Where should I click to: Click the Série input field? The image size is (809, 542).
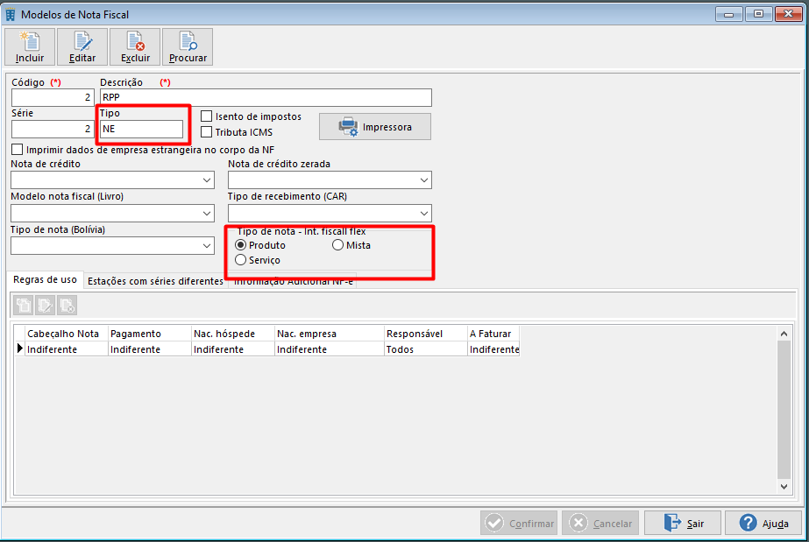[x=53, y=129]
